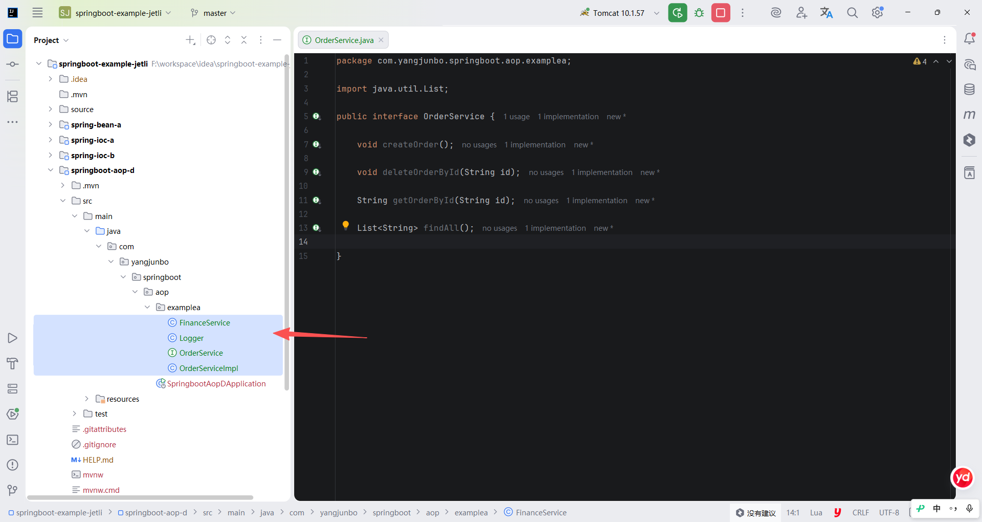The width and height of the screenshot is (982, 522).
Task: Expand the test folder
Action: point(74,414)
